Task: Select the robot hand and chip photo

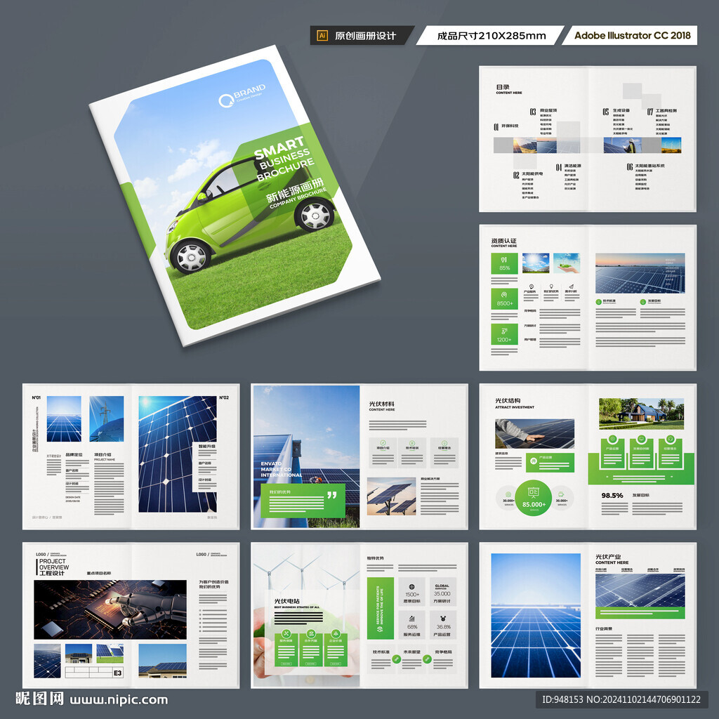Action: coord(110,610)
